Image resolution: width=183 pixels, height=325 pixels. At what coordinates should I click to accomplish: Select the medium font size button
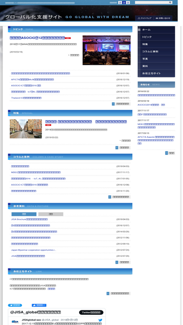(124, 3)
